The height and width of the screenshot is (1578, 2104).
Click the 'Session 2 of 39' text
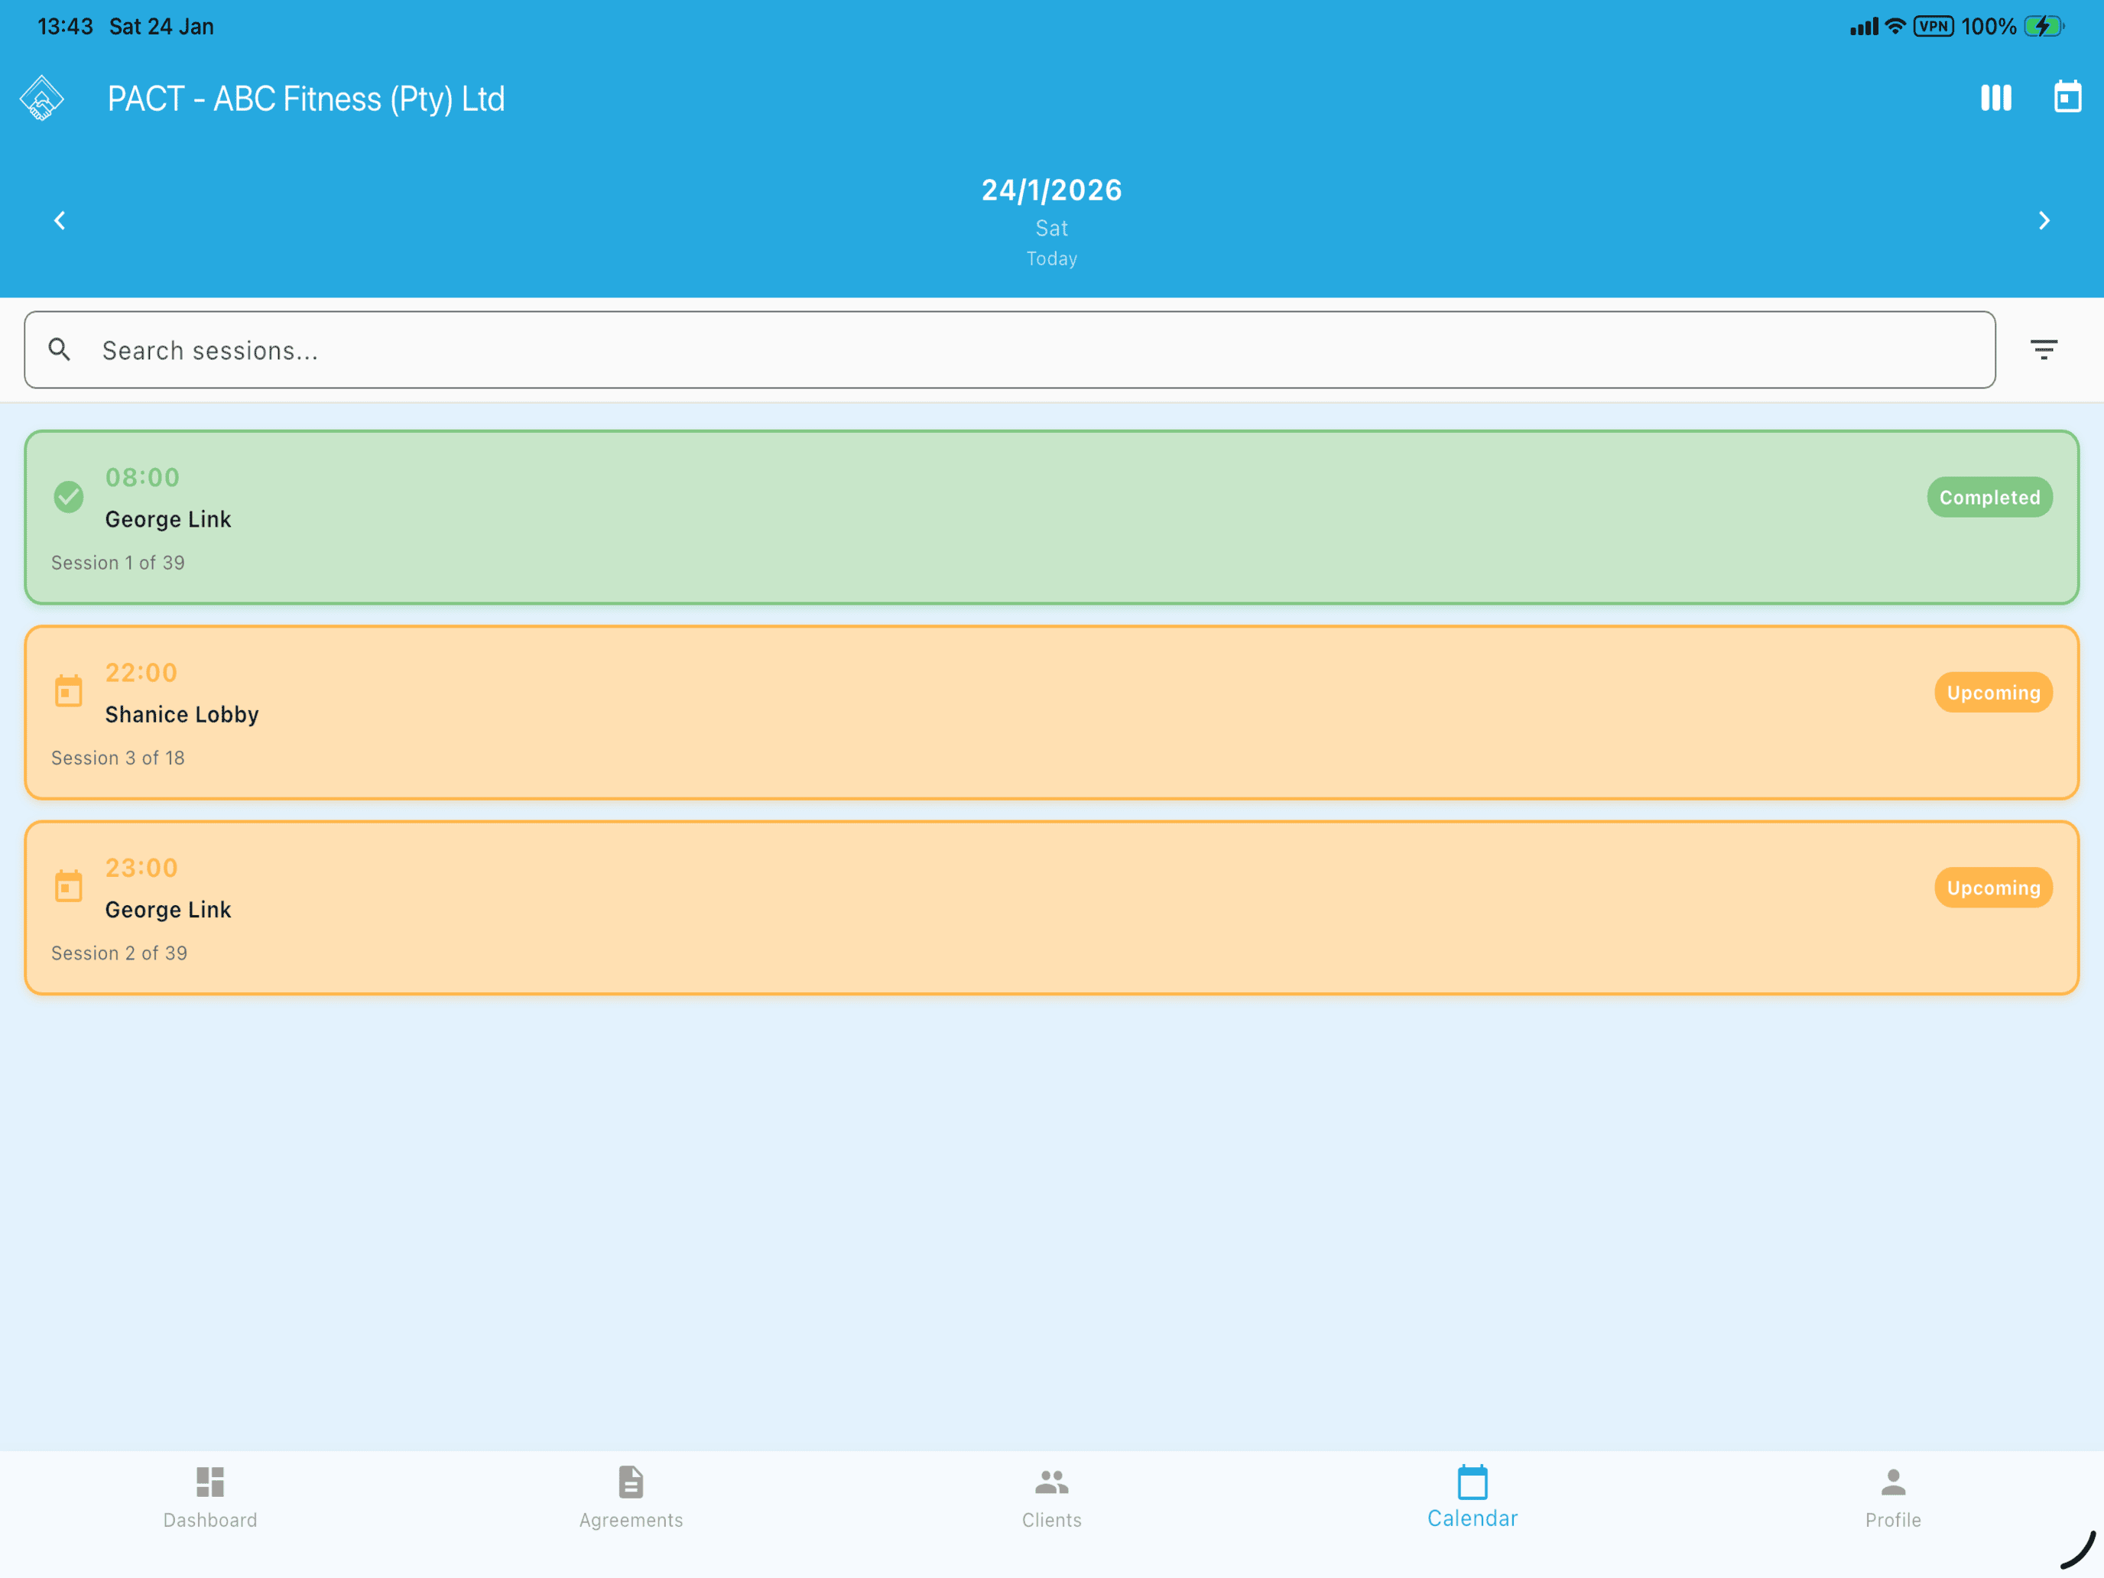tap(119, 952)
